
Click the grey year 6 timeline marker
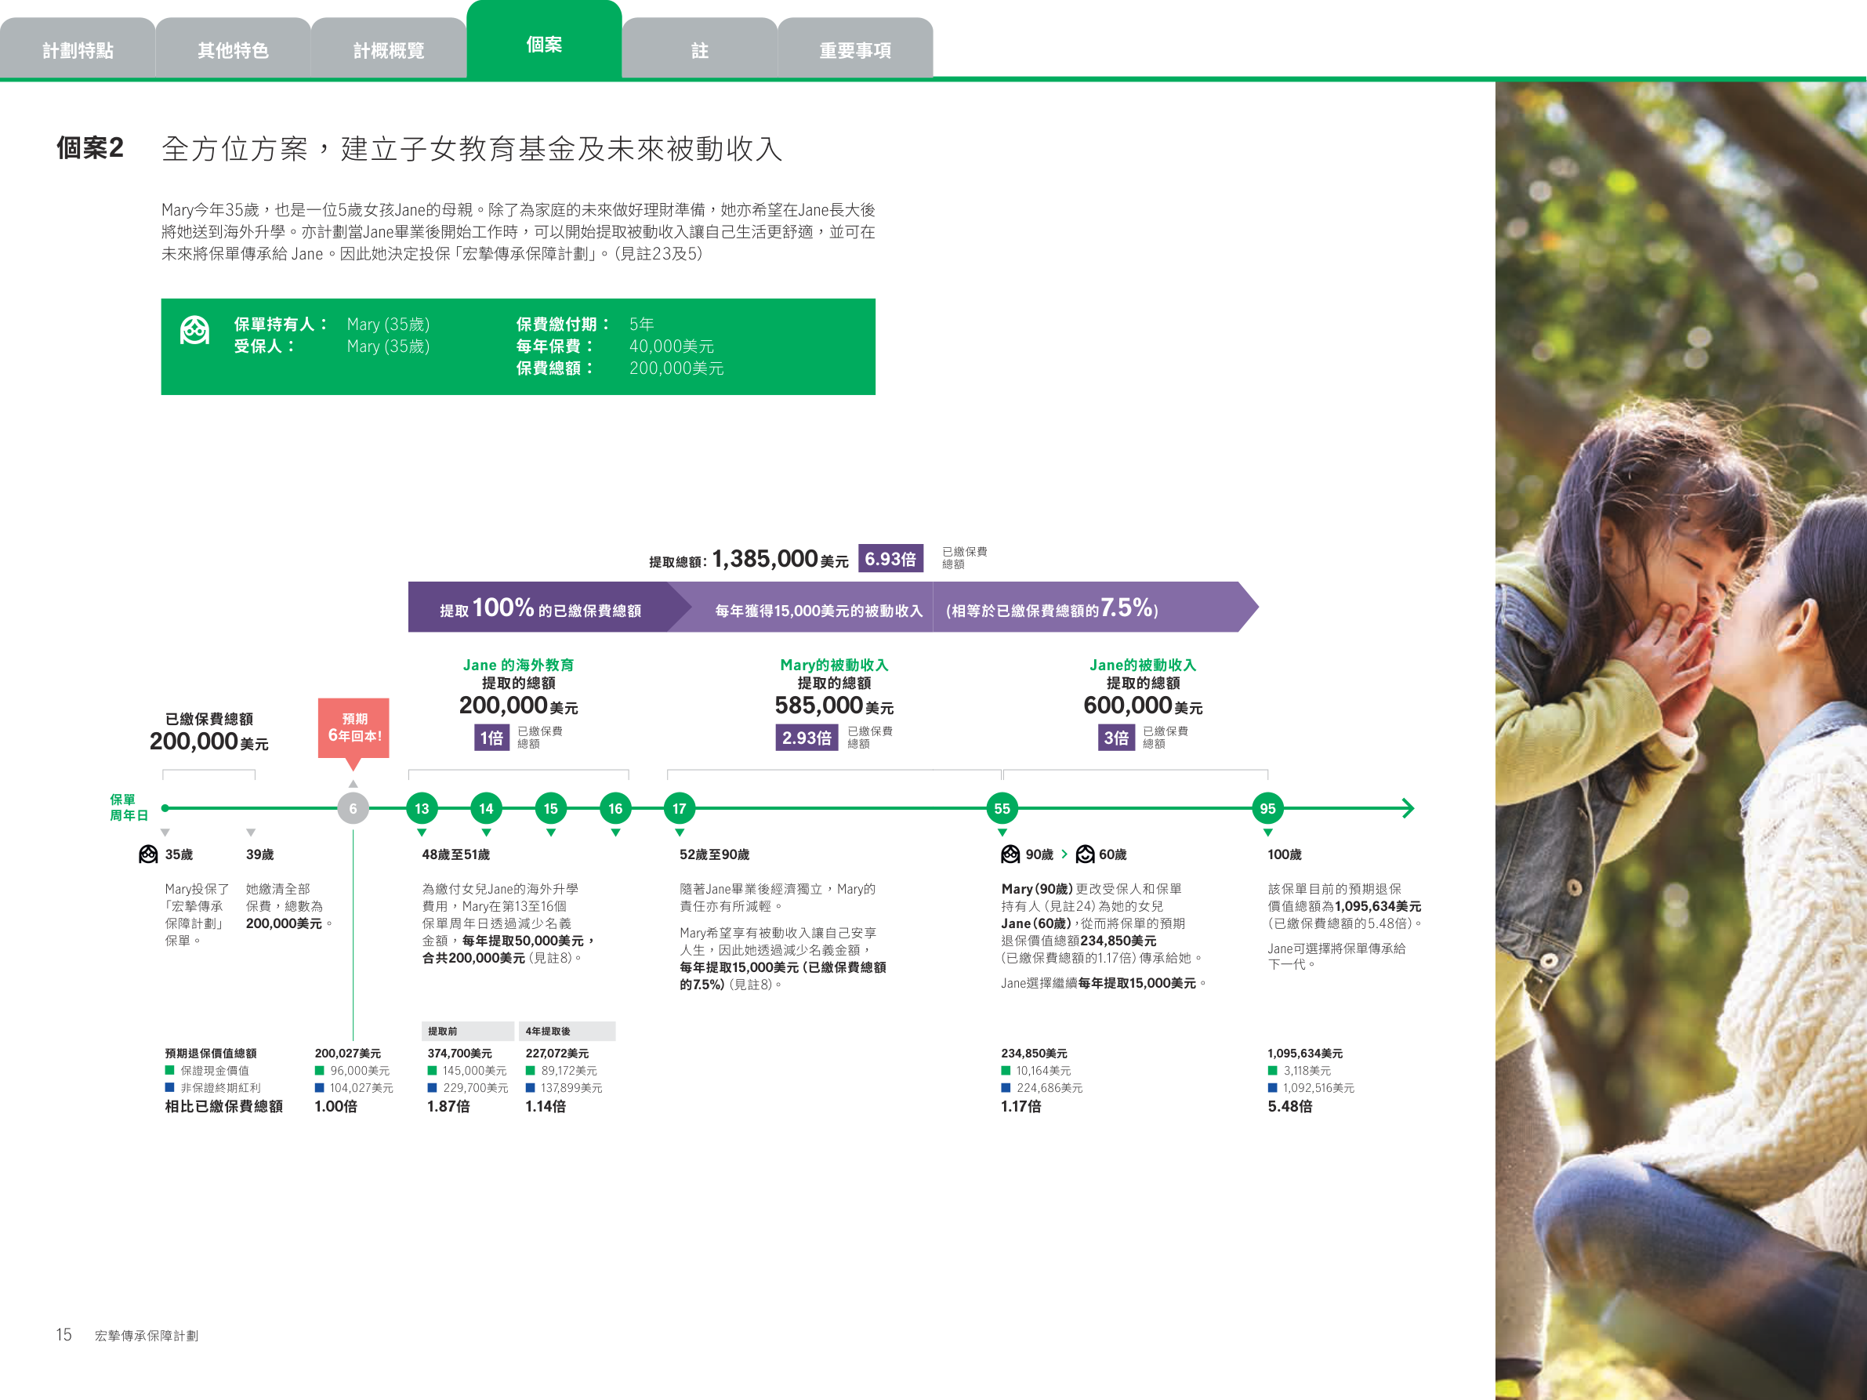353,808
